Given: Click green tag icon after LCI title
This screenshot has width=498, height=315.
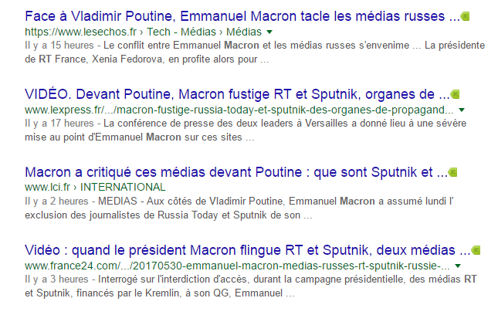Looking at the screenshot, I should click(453, 171).
